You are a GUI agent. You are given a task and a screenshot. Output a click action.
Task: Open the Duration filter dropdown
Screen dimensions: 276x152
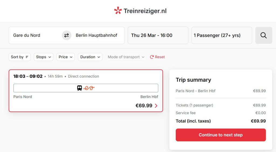click(90, 57)
